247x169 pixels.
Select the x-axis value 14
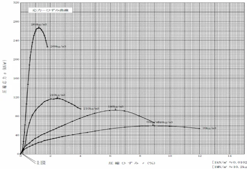230,156
